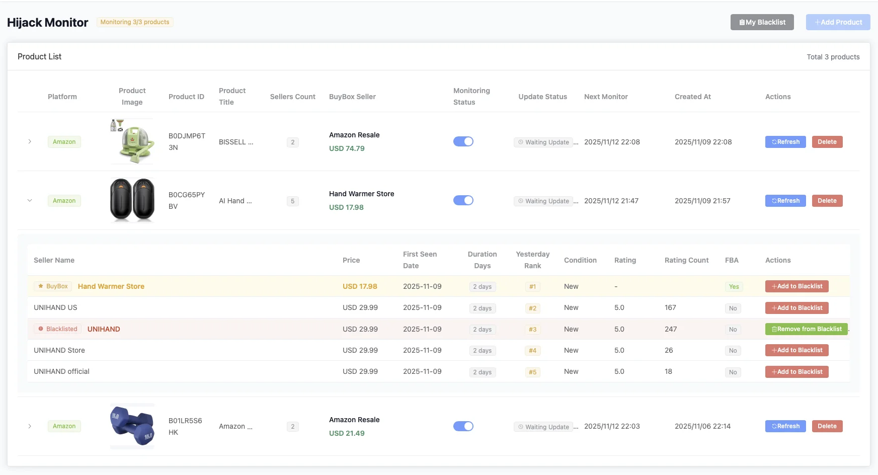Expand the Amazon dumbbell product row
878x475 pixels.
click(x=30, y=426)
